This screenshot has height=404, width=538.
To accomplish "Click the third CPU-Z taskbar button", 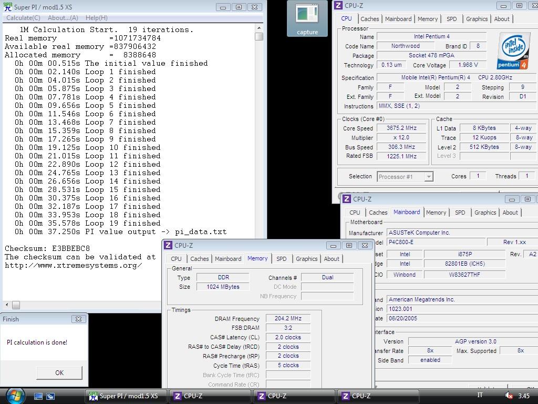I will [x=378, y=396].
